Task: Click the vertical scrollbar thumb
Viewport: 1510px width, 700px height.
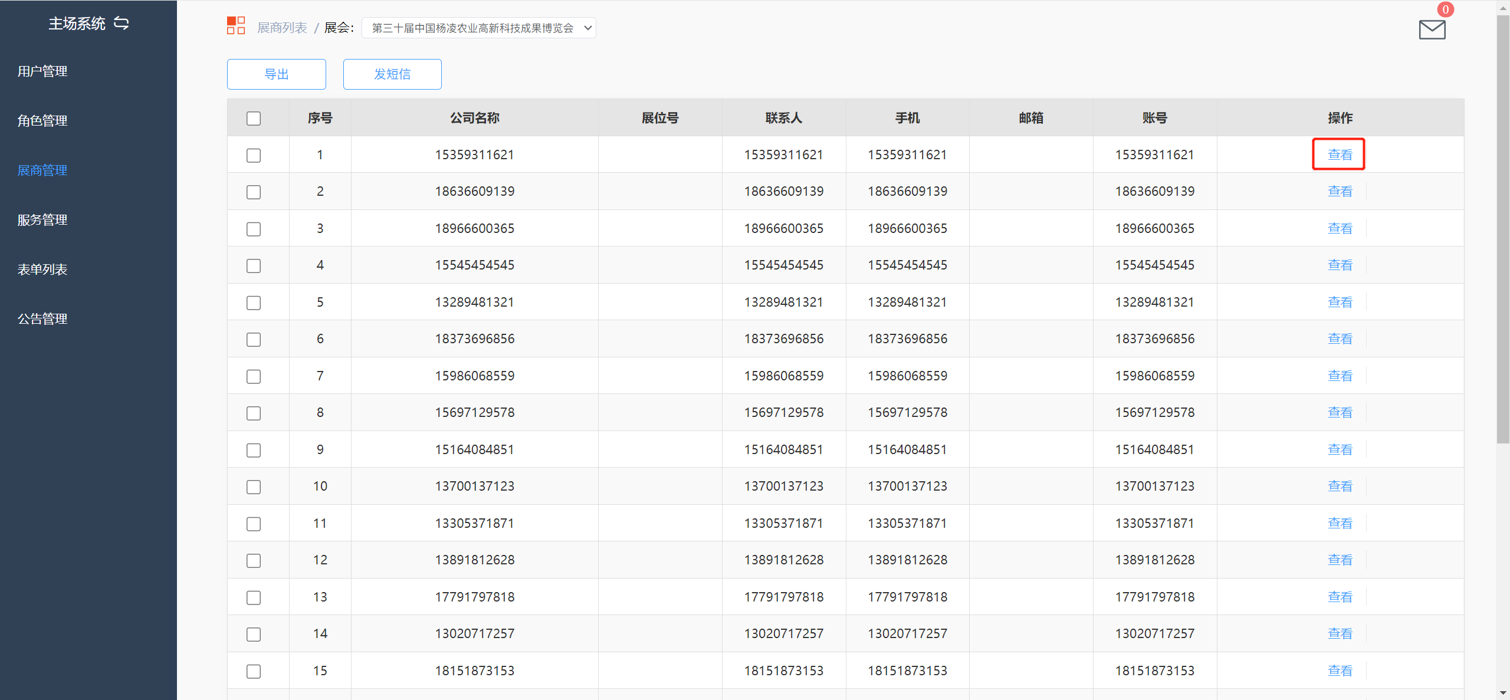Action: [1503, 230]
